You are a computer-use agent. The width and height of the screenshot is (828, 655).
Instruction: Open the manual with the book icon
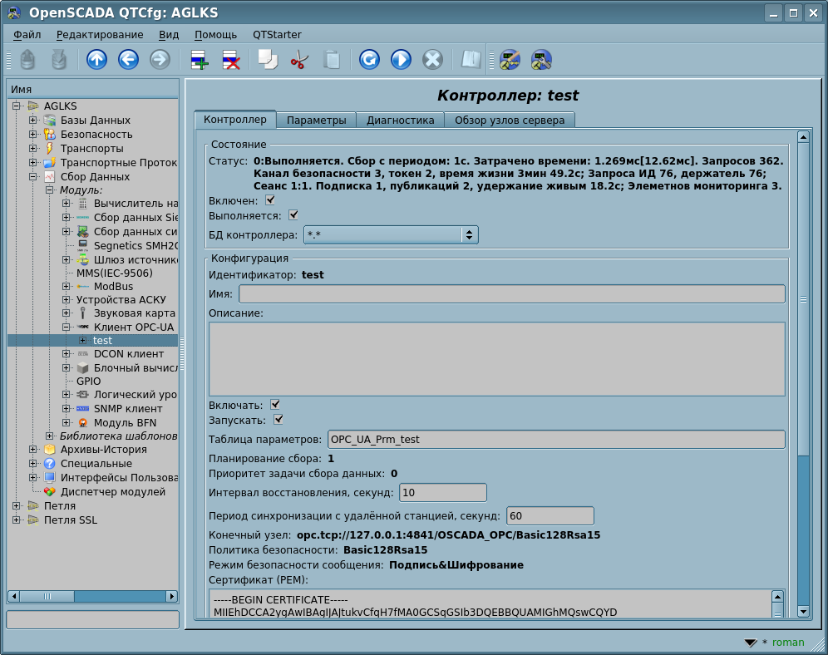pos(471,60)
